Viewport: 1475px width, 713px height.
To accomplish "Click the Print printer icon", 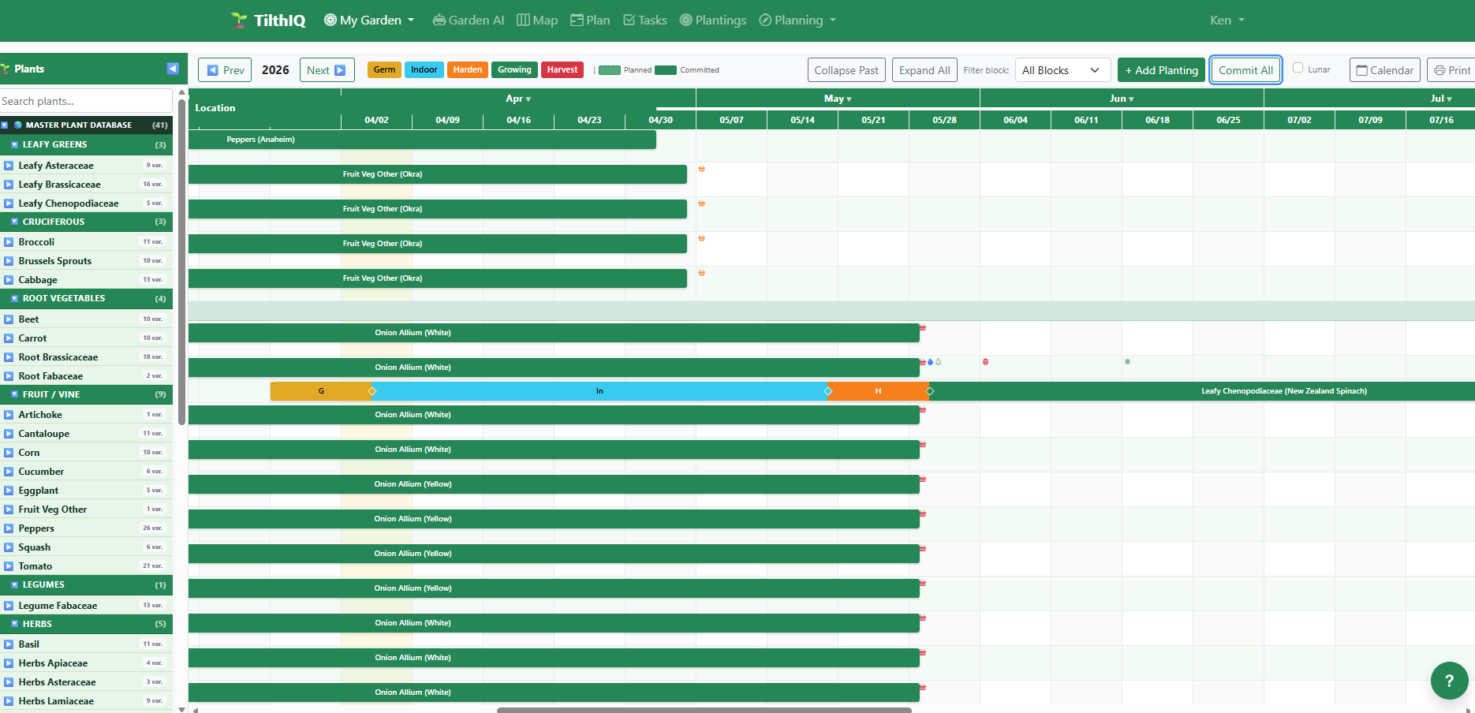I will pos(1440,70).
